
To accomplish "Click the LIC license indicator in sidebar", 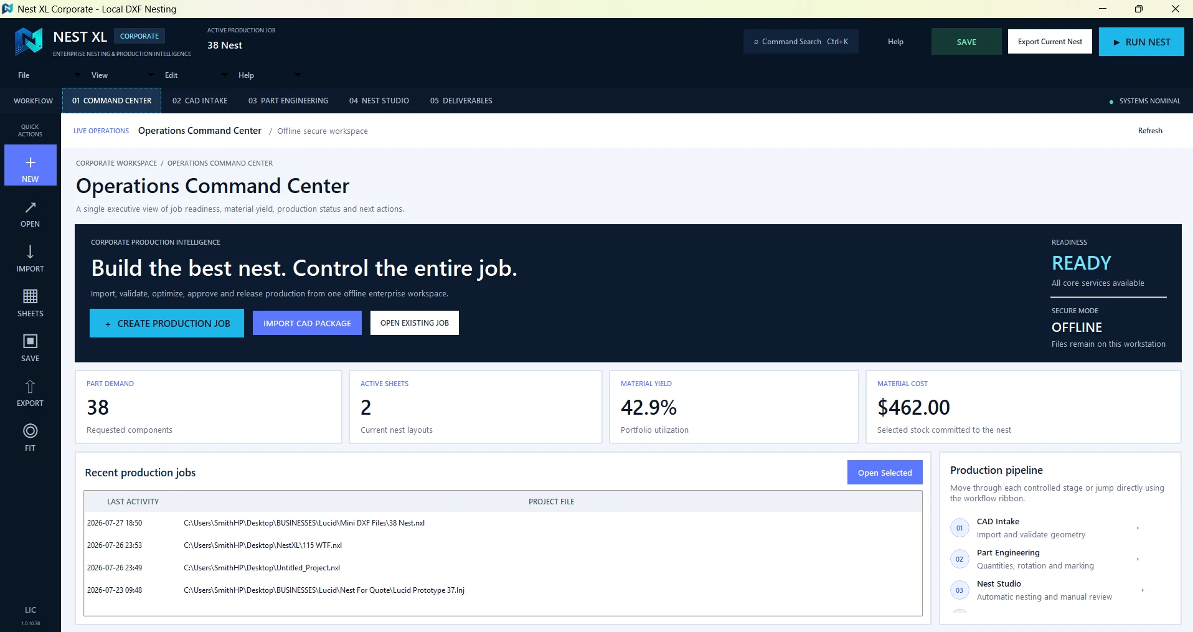I will pyautogui.click(x=31, y=610).
